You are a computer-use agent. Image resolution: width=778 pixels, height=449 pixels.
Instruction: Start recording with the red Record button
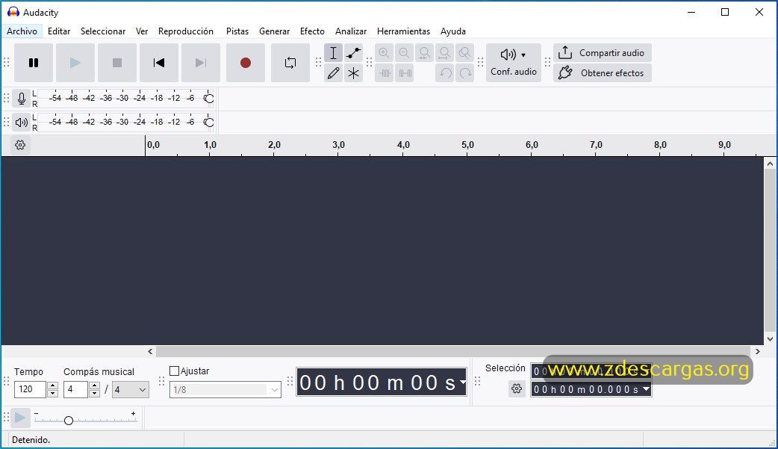(245, 63)
